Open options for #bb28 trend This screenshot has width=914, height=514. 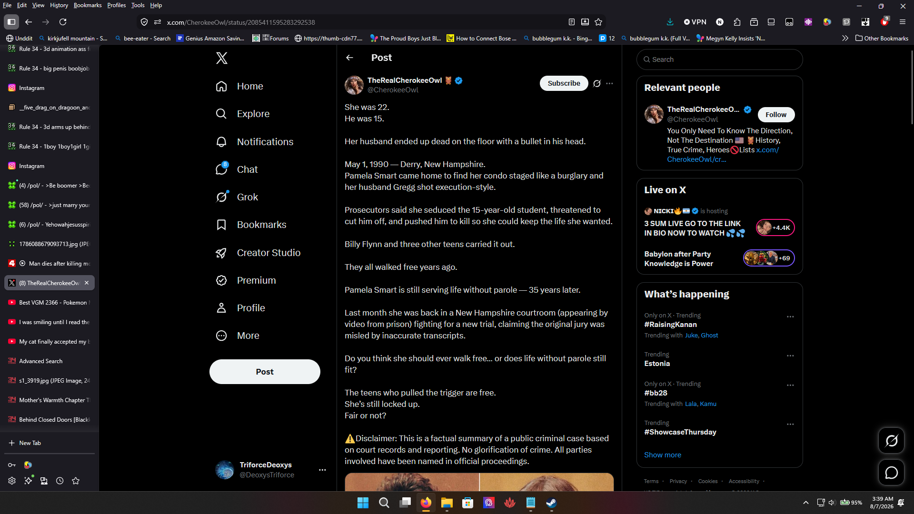pyautogui.click(x=790, y=385)
